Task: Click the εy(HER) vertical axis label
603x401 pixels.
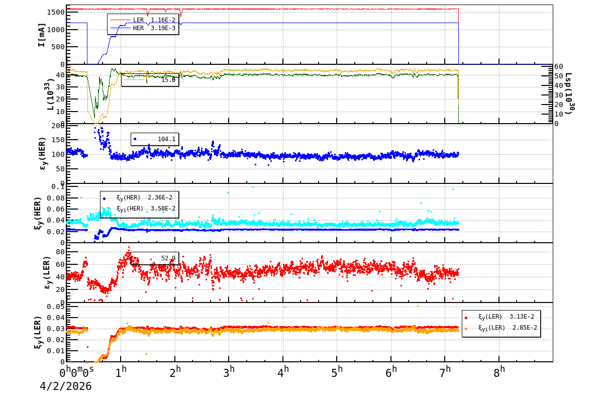Action: [42, 153]
